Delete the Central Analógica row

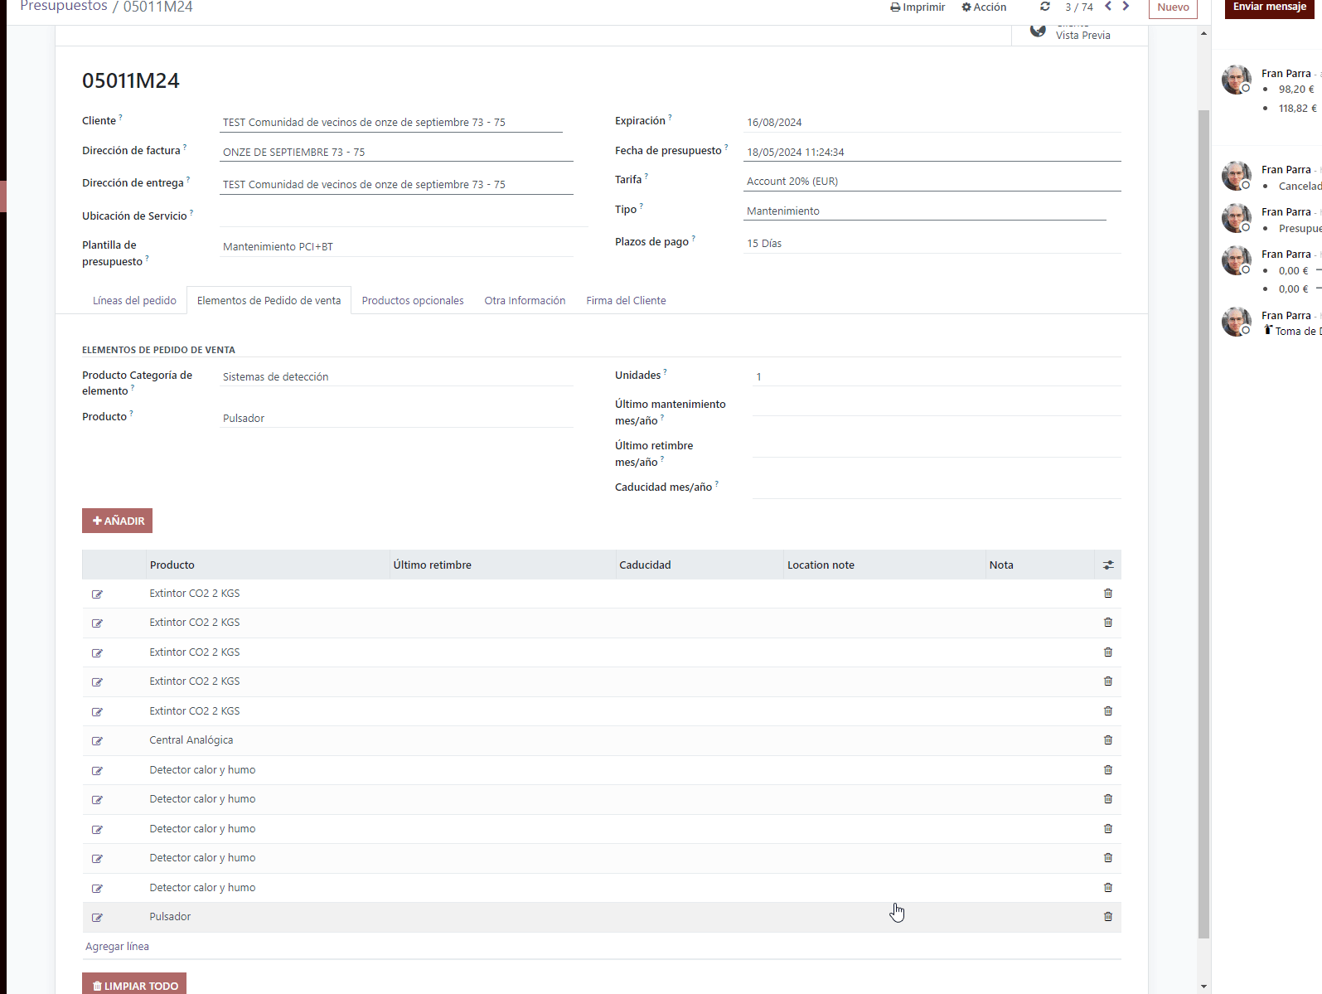(x=1107, y=740)
